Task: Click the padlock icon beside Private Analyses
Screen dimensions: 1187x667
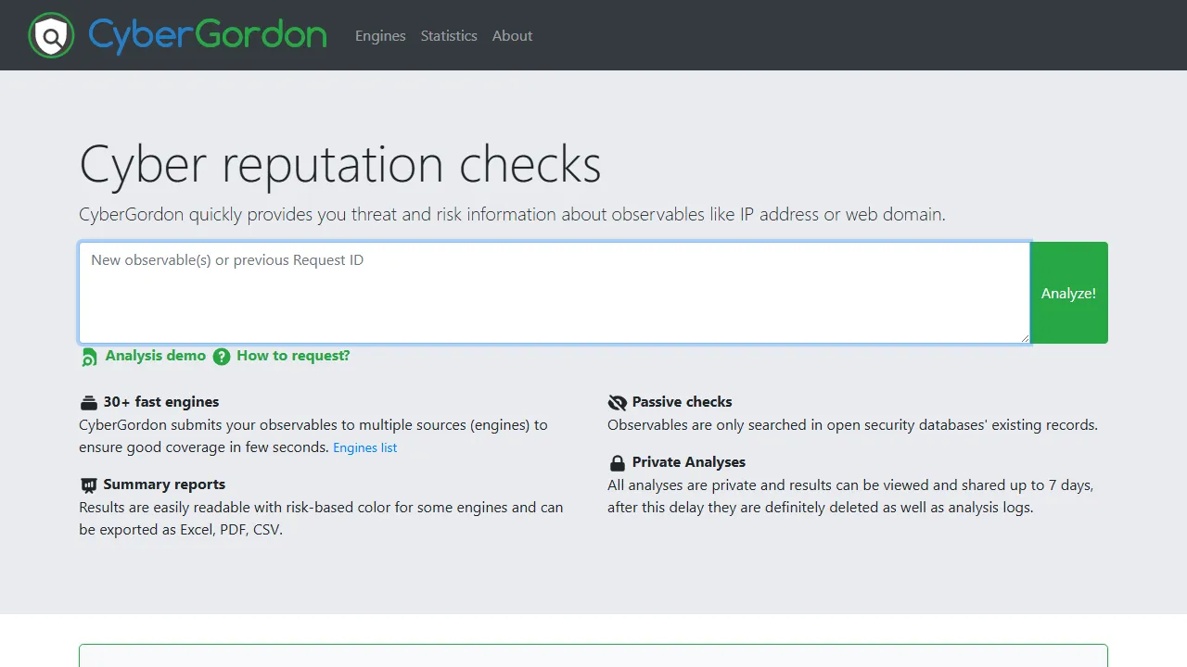Action: (x=617, y=461)
